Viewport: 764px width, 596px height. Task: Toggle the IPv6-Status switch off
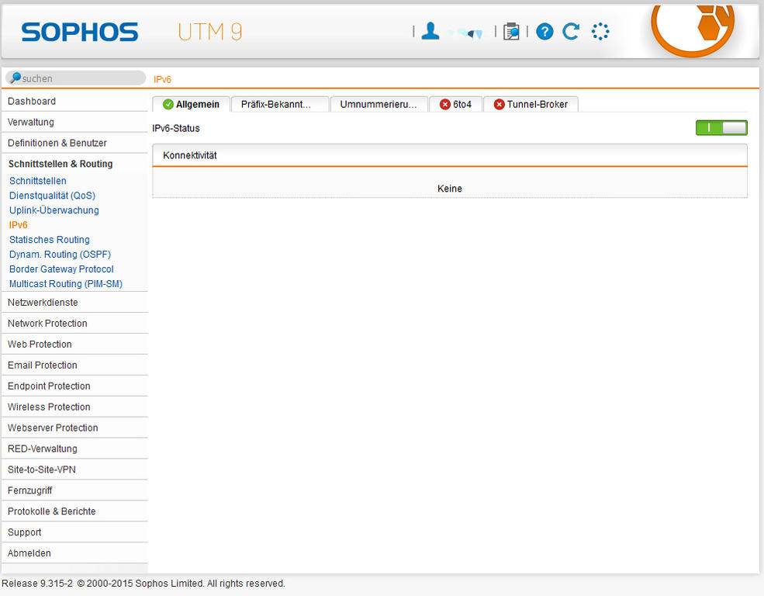pos(721,128)
